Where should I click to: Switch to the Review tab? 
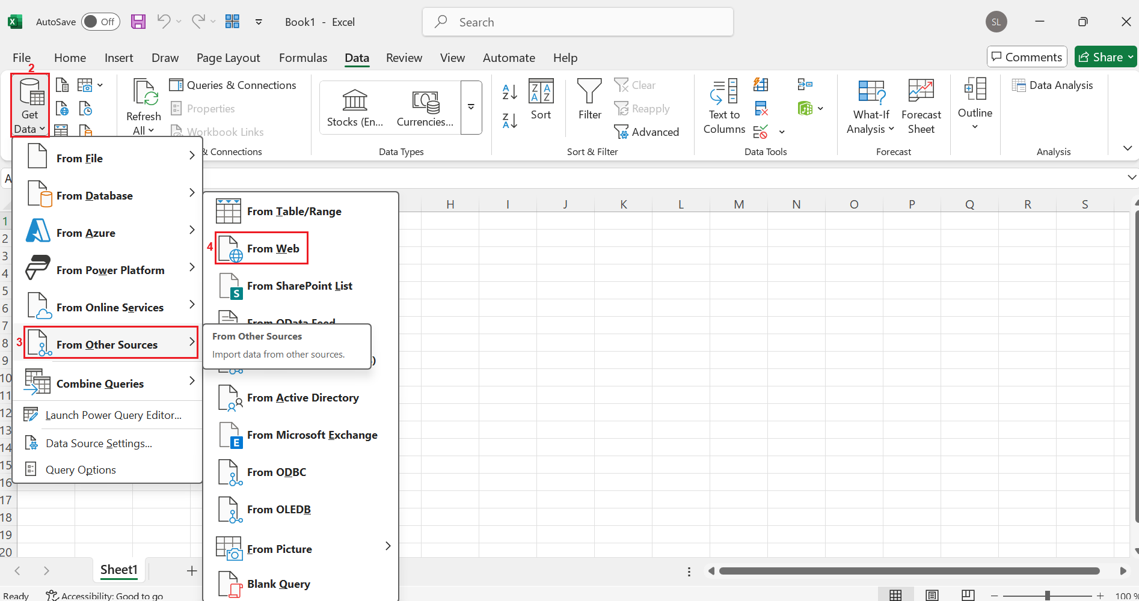click(404, 58)
